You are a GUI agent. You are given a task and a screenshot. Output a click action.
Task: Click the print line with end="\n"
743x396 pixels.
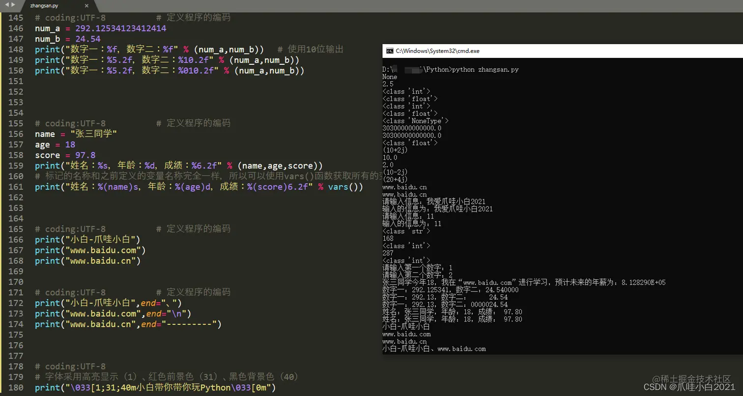coord(113,314)
